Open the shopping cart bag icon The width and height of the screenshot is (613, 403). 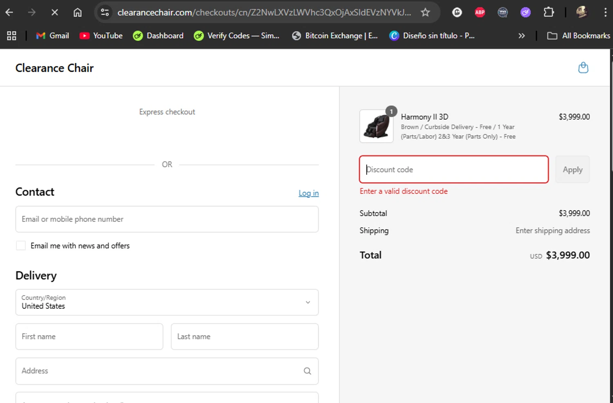(583, 67)
